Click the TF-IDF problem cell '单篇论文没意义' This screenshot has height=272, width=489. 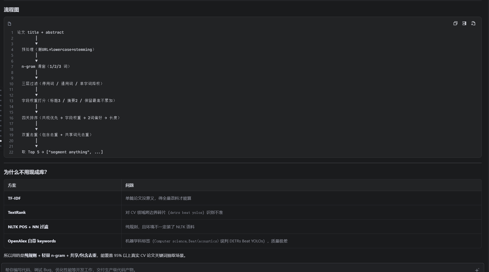click(x=301, y=198)
